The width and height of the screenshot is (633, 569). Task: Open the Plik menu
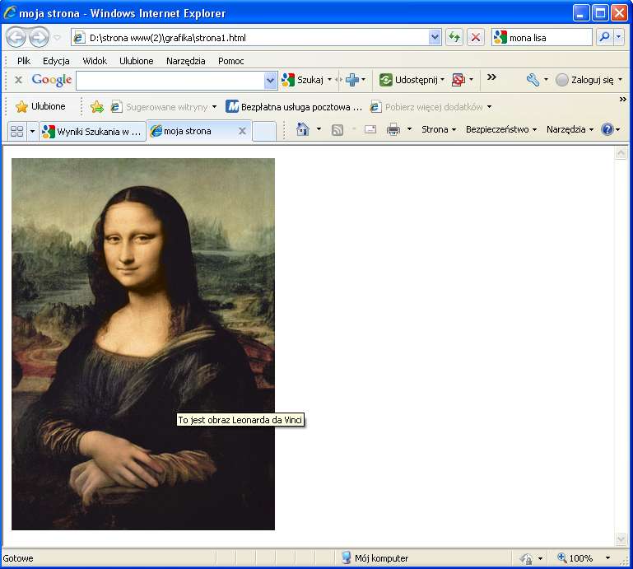click(23, 61)
